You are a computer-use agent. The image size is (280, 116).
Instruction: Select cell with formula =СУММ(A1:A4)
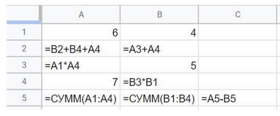[x=81, y=98]
